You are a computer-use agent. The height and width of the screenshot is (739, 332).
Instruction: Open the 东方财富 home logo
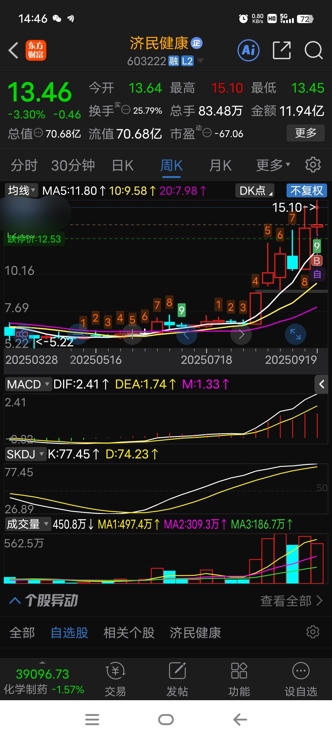[x=36, y=50]
